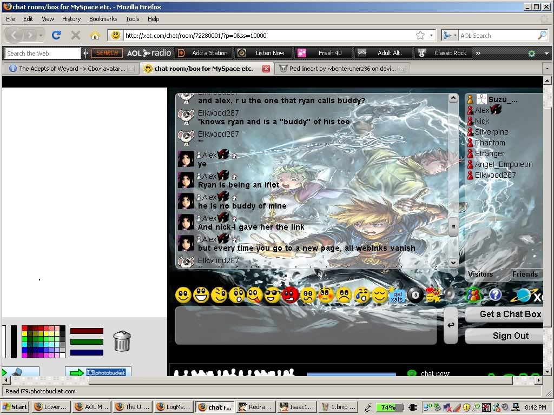Mute chat sounds with the speaker icon
The height and width of the screenshot is (415, 554).
click(x=449, y=294)
